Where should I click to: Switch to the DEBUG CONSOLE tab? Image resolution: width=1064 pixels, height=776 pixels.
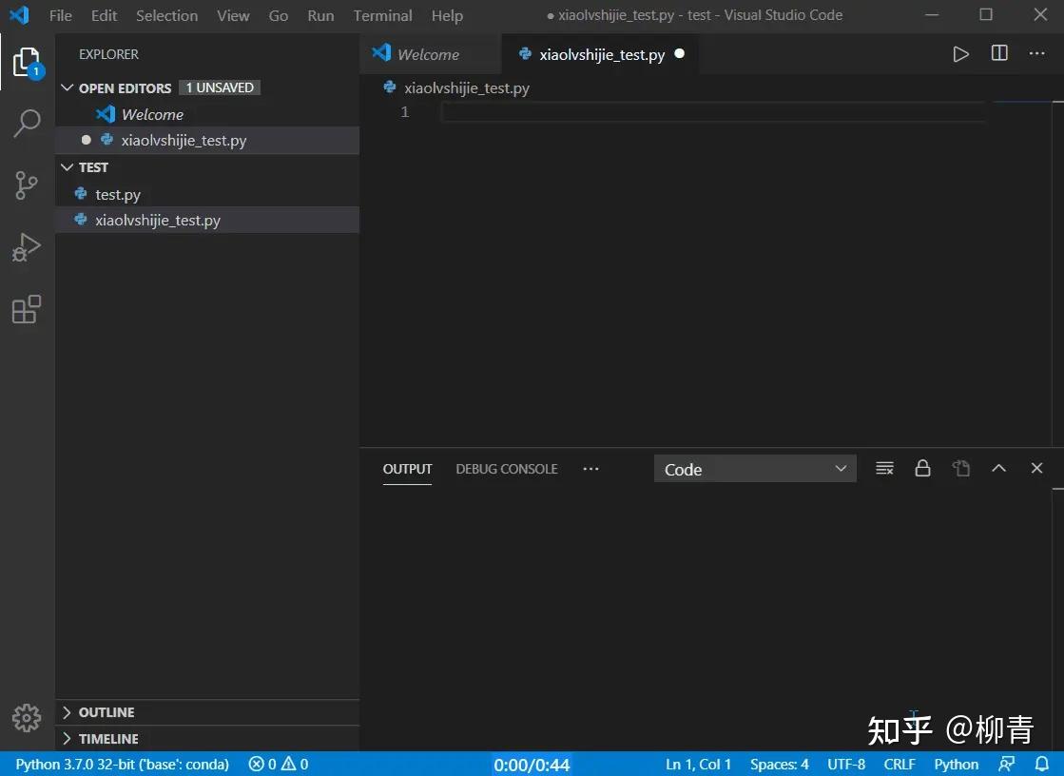click(506, 469)
